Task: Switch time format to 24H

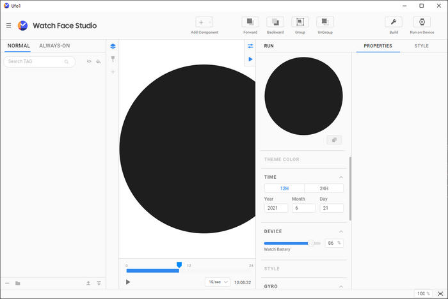Action: [x=324, y=188]
